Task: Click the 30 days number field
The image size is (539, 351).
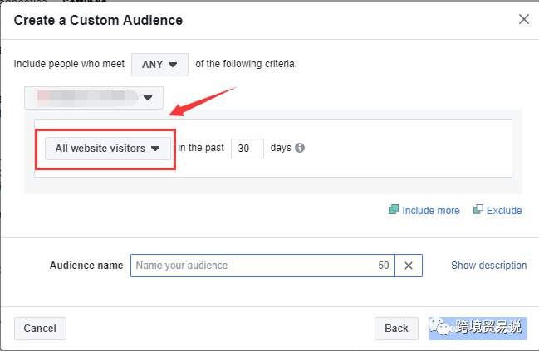Action: pyautogui.click(x=247, y=149)
